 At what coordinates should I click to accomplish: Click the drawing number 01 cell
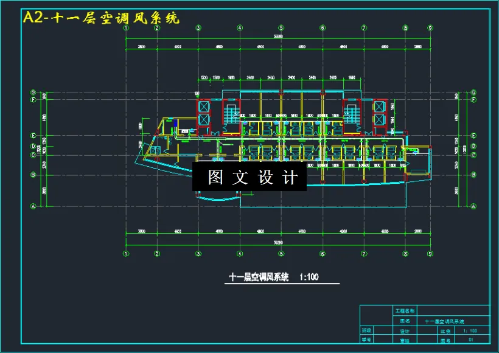471,339
